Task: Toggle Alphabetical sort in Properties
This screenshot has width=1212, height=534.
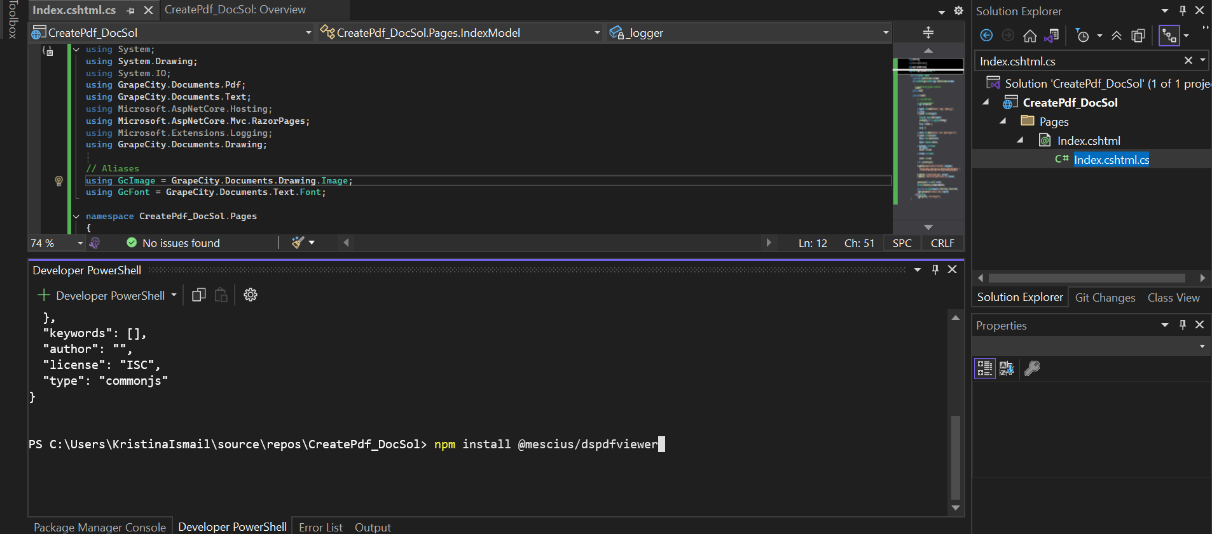Action: coord(1007,368)
